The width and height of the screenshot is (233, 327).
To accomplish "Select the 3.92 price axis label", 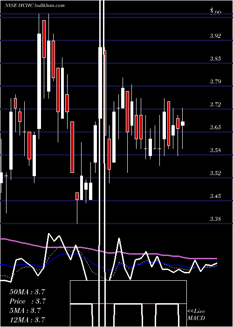I will (x=215, y=36).
